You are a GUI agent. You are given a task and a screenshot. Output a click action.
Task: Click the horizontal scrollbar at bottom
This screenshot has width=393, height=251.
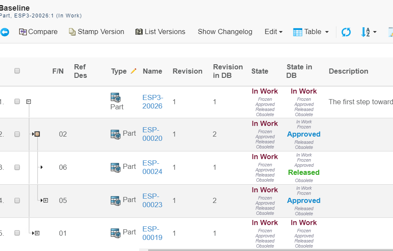(x=268, y=250)
